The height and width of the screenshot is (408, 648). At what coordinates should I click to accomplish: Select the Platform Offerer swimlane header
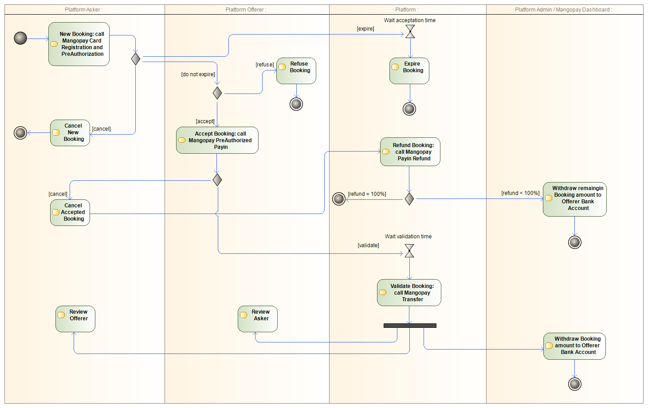pos(247,10)
